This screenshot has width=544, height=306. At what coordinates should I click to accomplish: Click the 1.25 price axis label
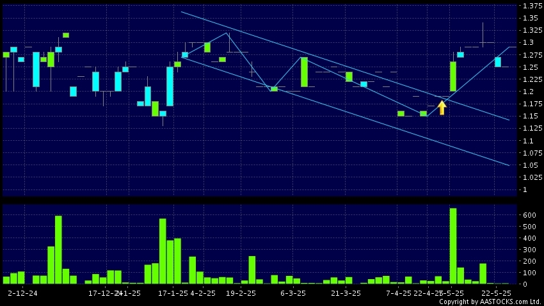pos(531,67)
